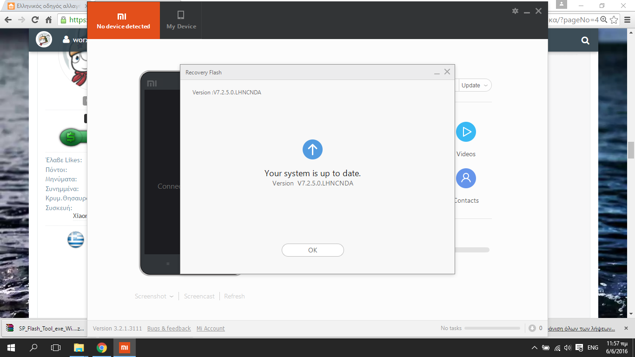Click the forum mascot logo in page header
Viewport: 635px width, 357px height.
[x=44, y=40]
